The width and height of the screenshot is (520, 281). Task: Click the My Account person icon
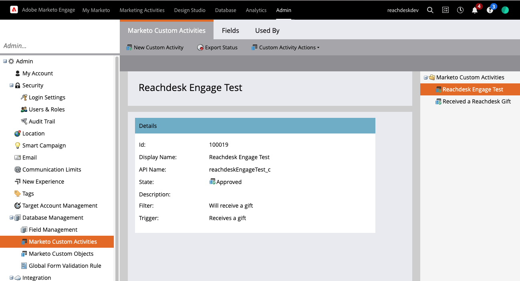pos(18,73)
